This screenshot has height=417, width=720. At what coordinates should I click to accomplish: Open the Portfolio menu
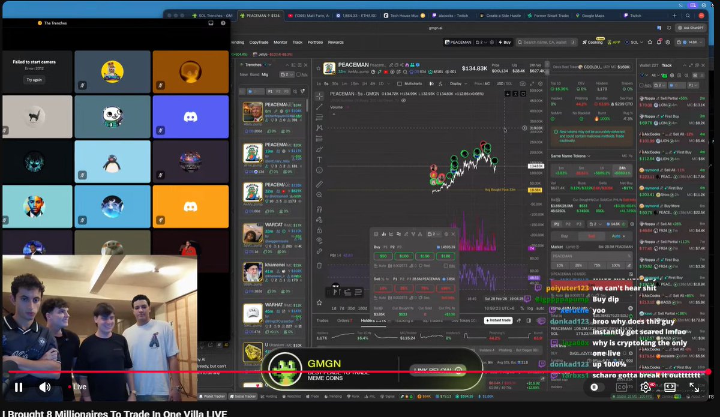pos(315,42)
